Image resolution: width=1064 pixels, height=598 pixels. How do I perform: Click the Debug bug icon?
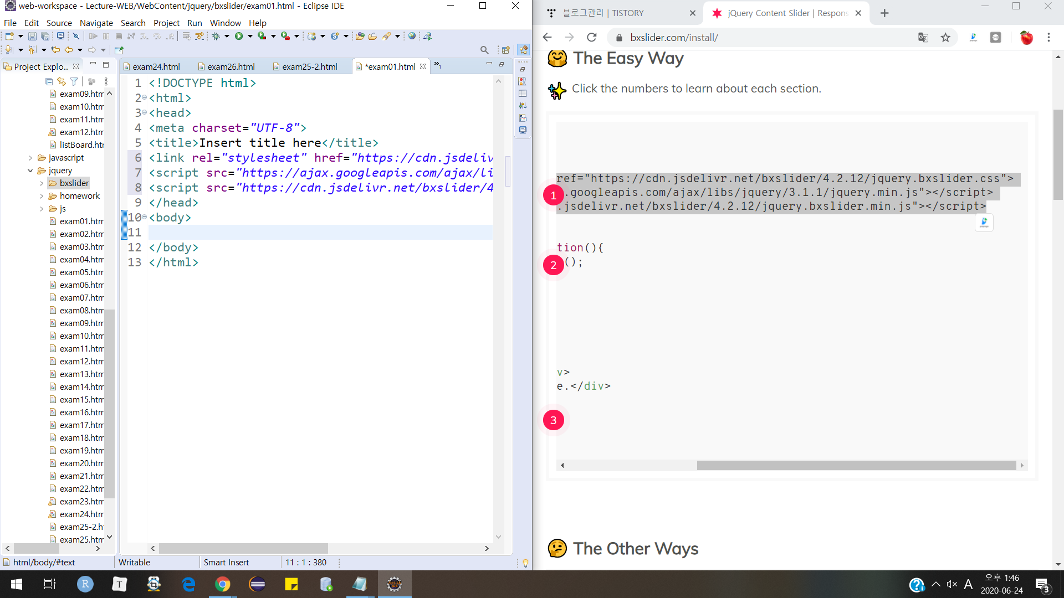click(216, 36)
